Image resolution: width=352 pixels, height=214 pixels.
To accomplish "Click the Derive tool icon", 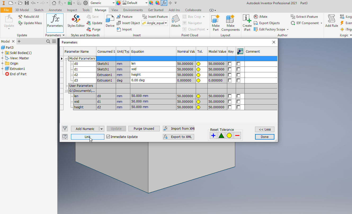I will [x=110, y=21].
